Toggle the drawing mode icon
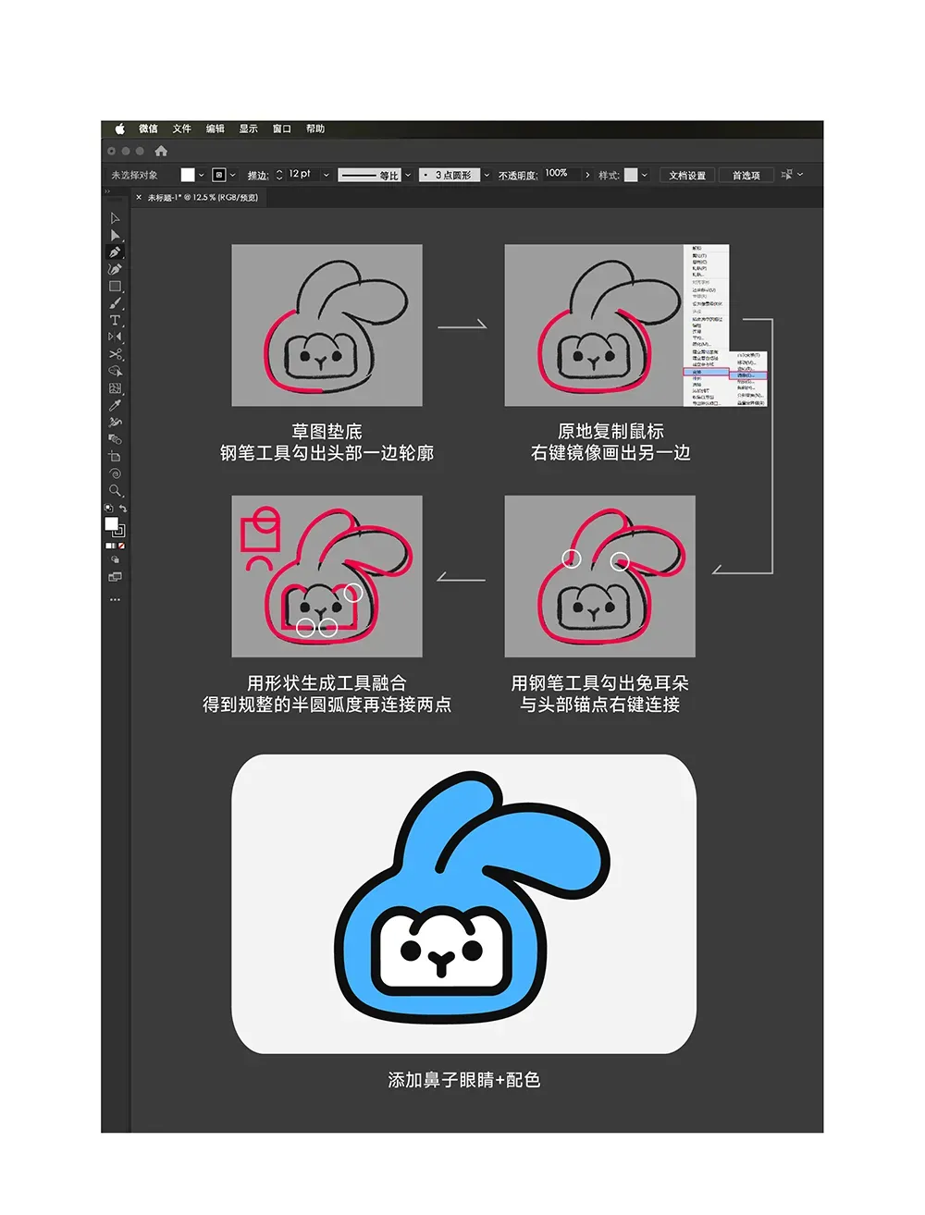The image size is (925, 1215). pos(115,559)
